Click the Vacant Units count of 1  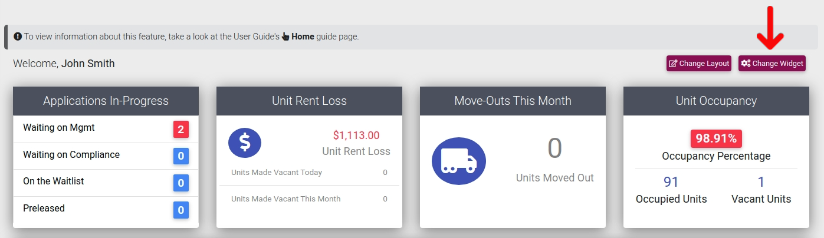(x=761, y=182)
